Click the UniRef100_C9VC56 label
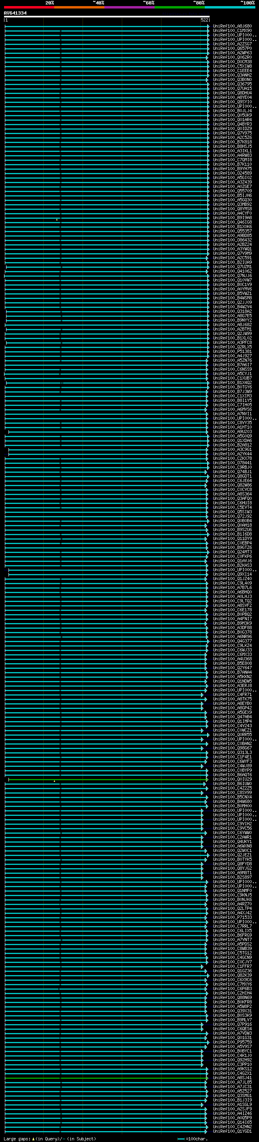Viewport: 259px width, 1142px height. tap(232, 828)
